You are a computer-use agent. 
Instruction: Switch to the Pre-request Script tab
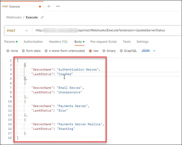[104, 42]
